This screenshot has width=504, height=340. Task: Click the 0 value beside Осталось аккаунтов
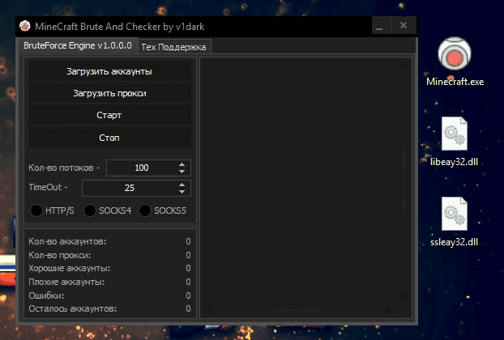pyautogui.click(x=188, y=308)
